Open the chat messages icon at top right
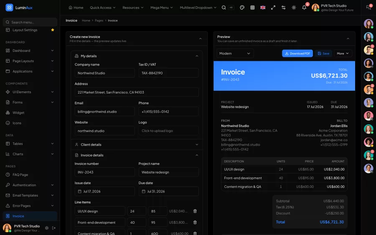This screenshot has height=235, width=376. 368,8
